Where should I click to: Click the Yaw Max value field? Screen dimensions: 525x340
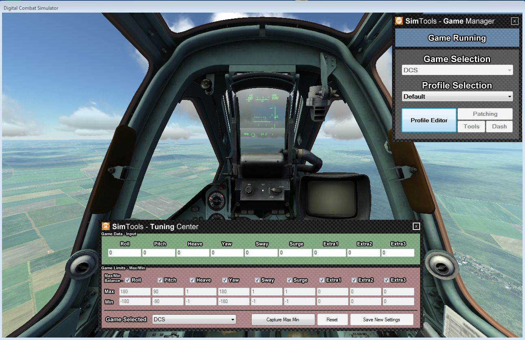coord(233,292)
